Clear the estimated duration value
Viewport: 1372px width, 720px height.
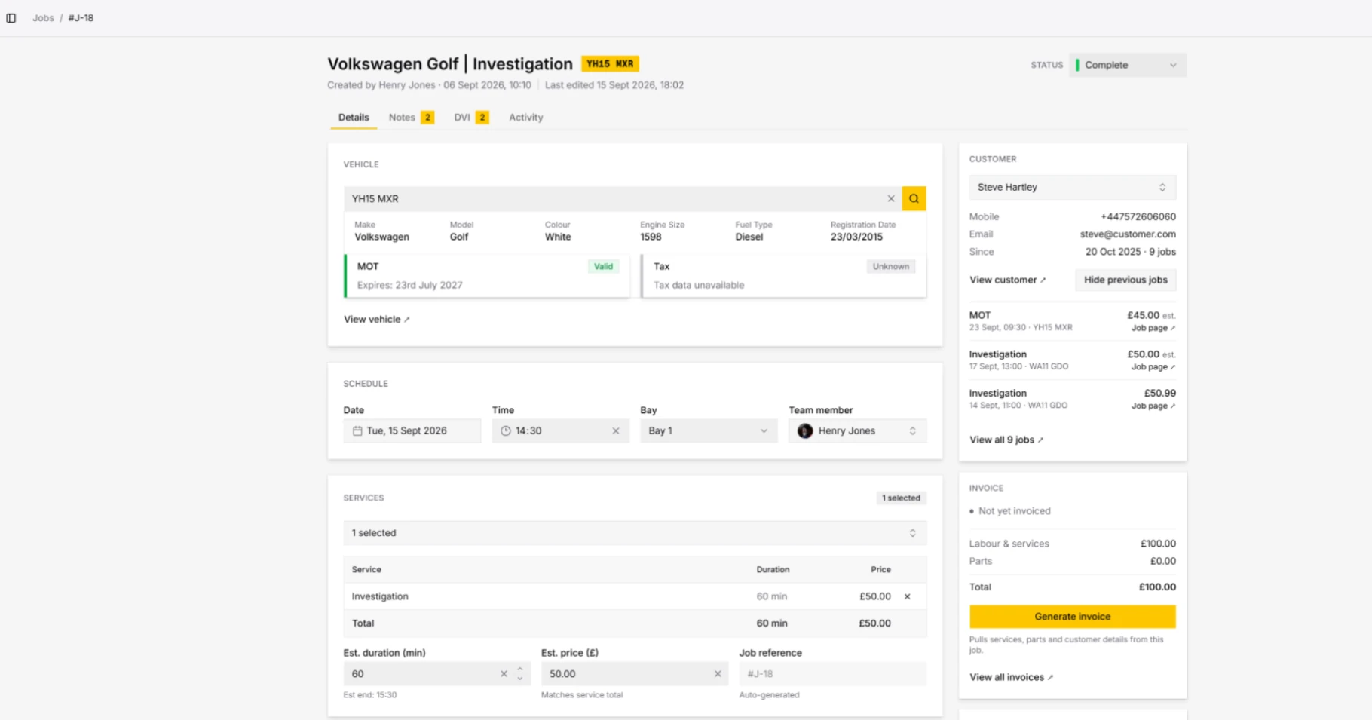pyautogui.click(x=504, y=674)
